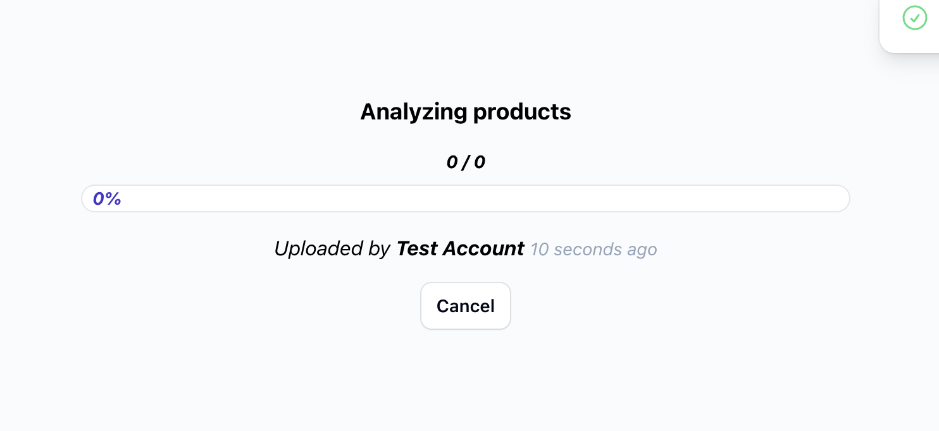Click the green checkmark circle icon
The width and height of the screenshot is (939, 431).
tap(914, 18)
